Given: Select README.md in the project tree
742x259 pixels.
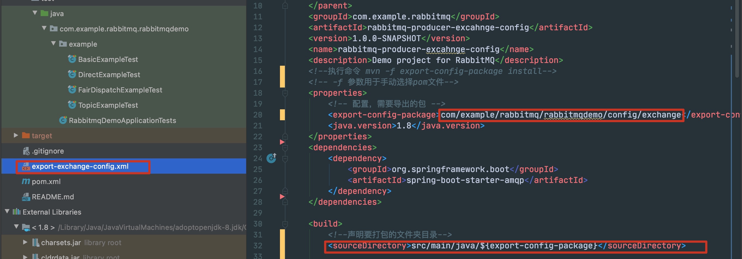Looking at the screenshot, I should (53, 197).
